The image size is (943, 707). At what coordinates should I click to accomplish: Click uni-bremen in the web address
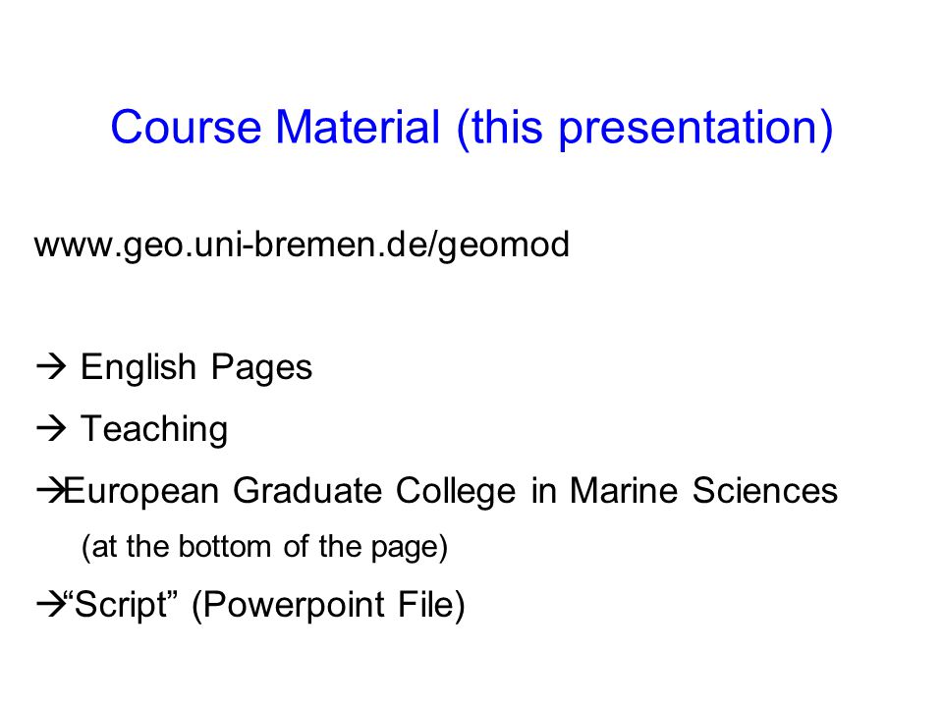click(286, 245)
